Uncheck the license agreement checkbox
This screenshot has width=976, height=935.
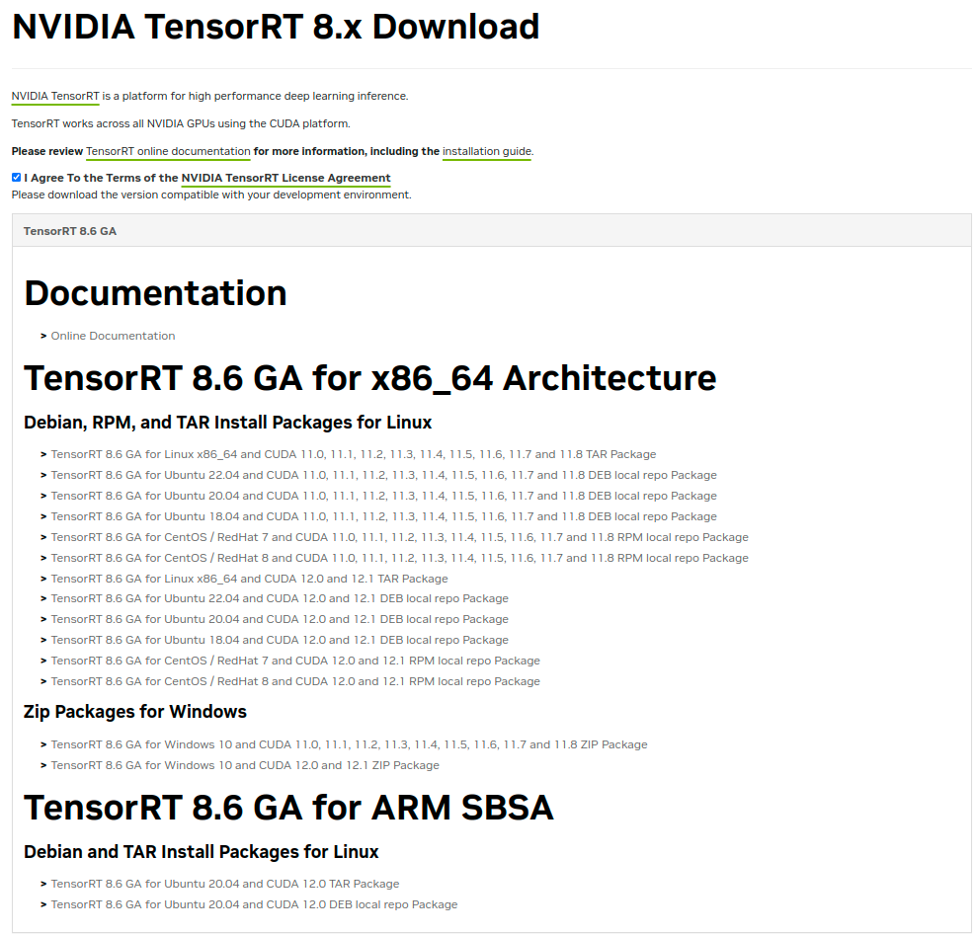tap(16, 178)
